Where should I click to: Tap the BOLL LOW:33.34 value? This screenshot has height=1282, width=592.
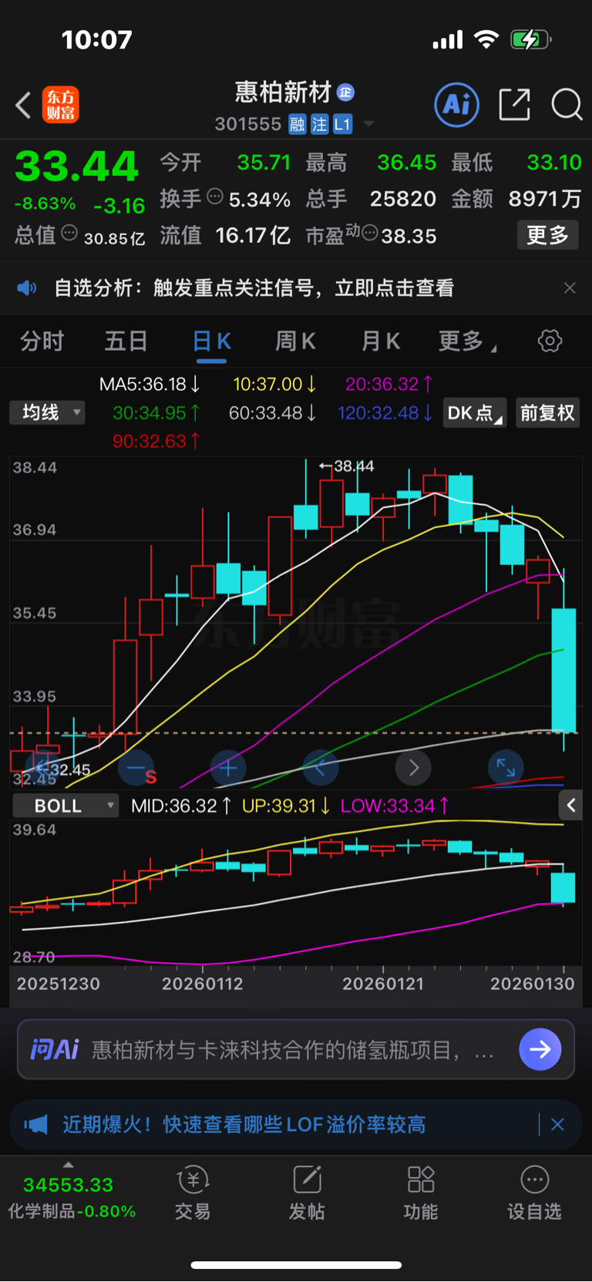tap(395, 806)
